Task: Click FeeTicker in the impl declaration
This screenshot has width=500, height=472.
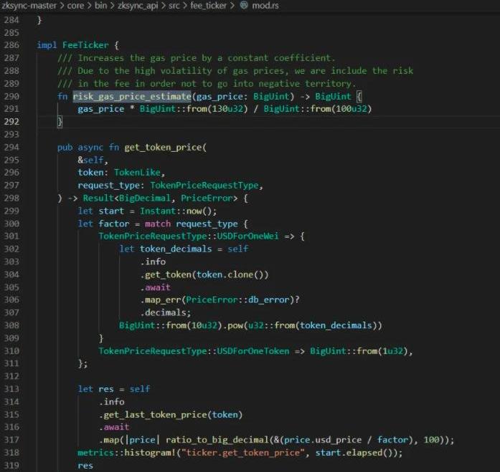Action: click(83, 45)
